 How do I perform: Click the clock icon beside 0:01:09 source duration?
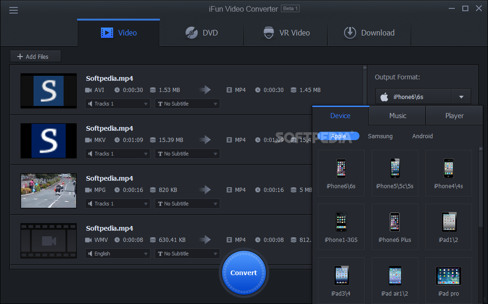(117, 140)
